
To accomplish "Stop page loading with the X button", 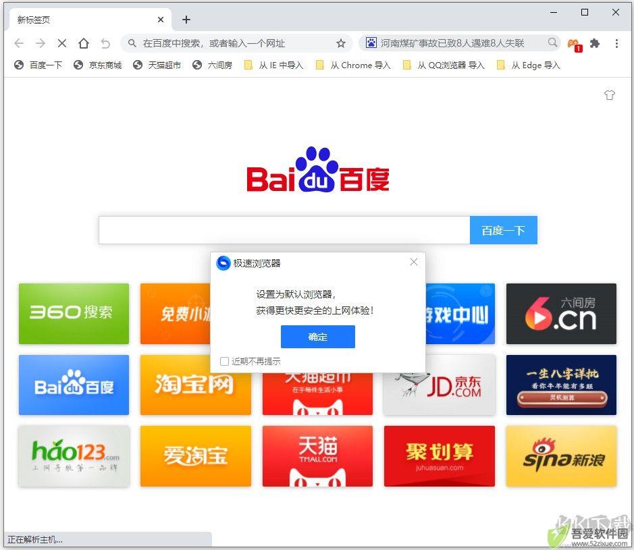I will [x=62, y=43].
